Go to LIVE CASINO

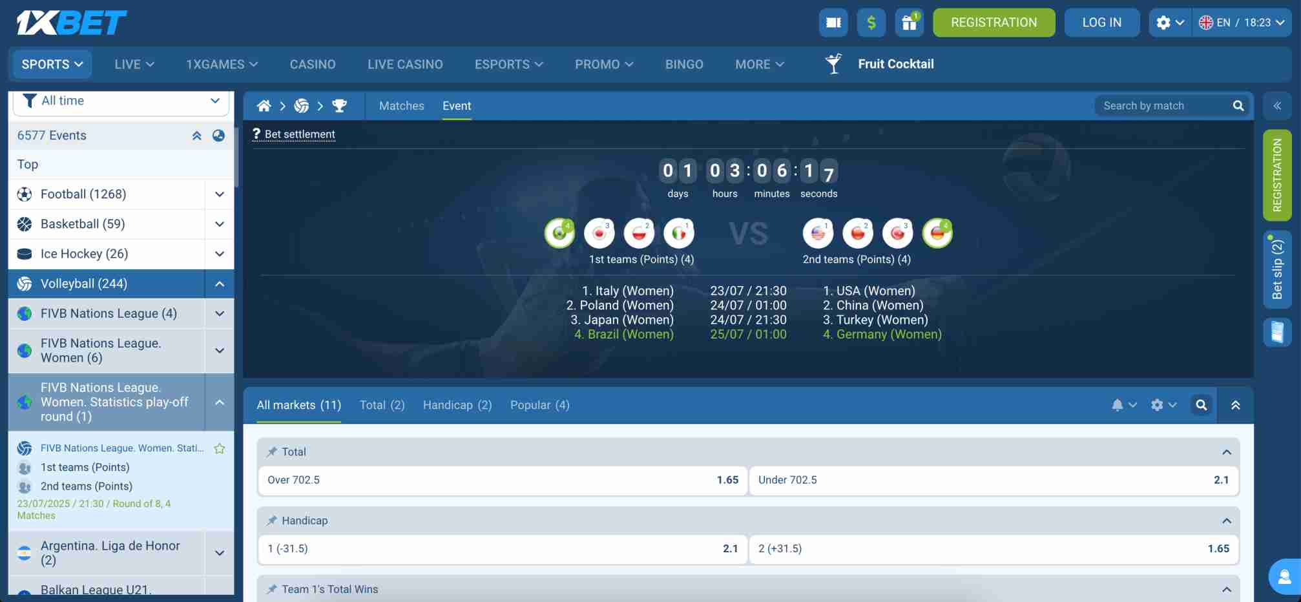(405, 64)
